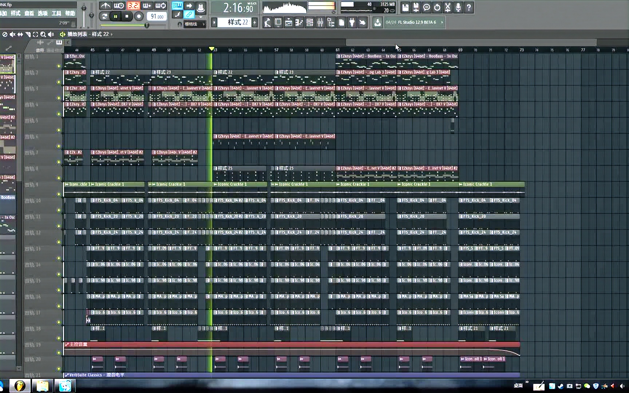Mute 音轨 10 with its green dot

(59, 210)
